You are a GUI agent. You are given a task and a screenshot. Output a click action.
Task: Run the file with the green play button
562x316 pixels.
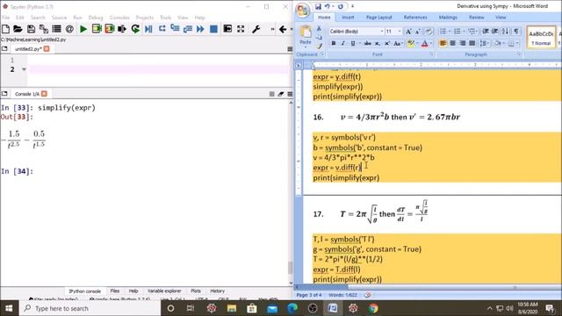coord(83,29)
